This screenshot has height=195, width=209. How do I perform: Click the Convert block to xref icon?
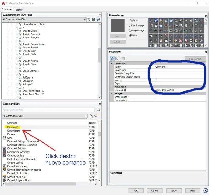[4, 166]
